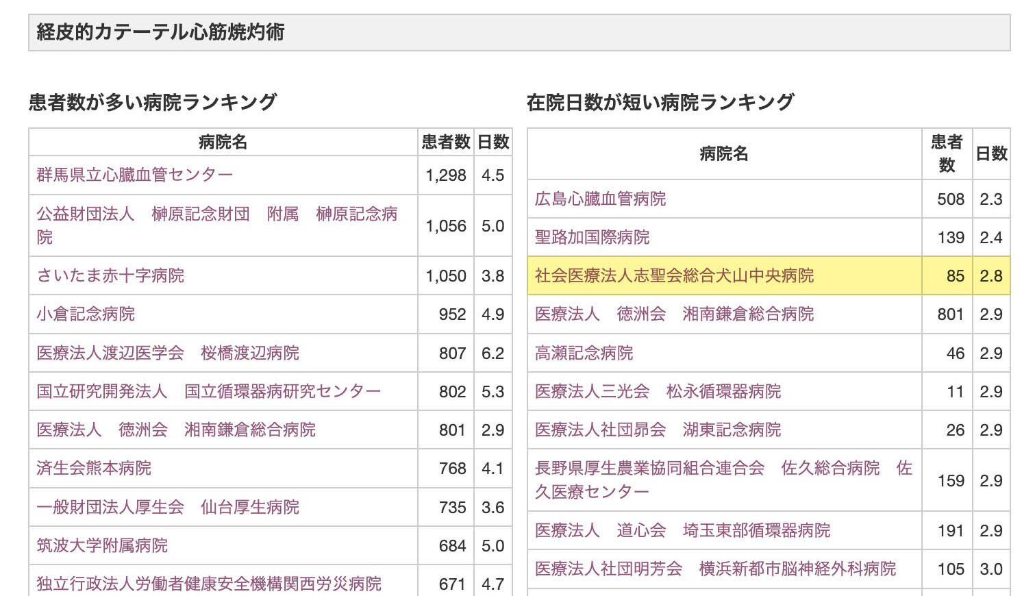Select patient count 105 for 横浜新都市脳神経外科病院
The width and height of the screenshot is (1022, 596).
pyautogui.click(x=947, y=569)
